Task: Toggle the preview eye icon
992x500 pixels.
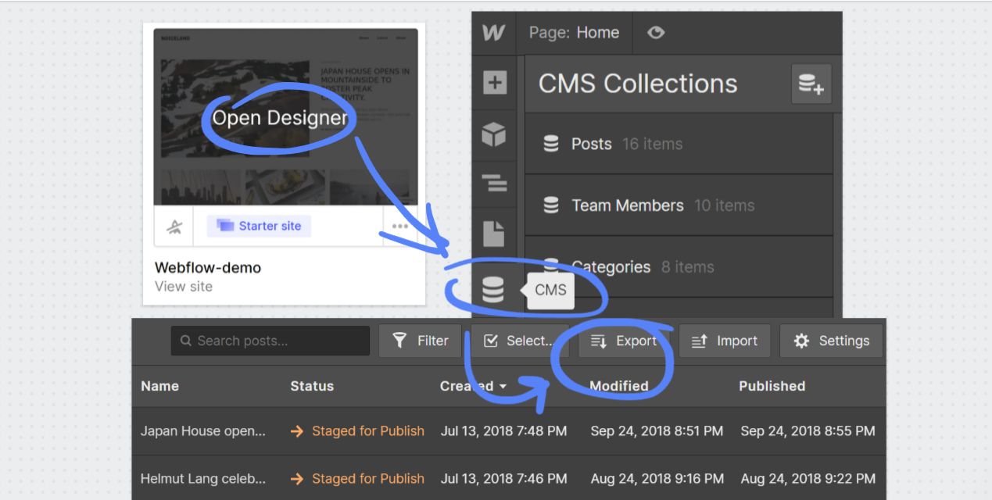Action: tap(656, 33)
